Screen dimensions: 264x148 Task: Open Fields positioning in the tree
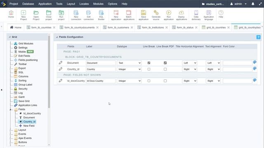[x=28, y=60]
